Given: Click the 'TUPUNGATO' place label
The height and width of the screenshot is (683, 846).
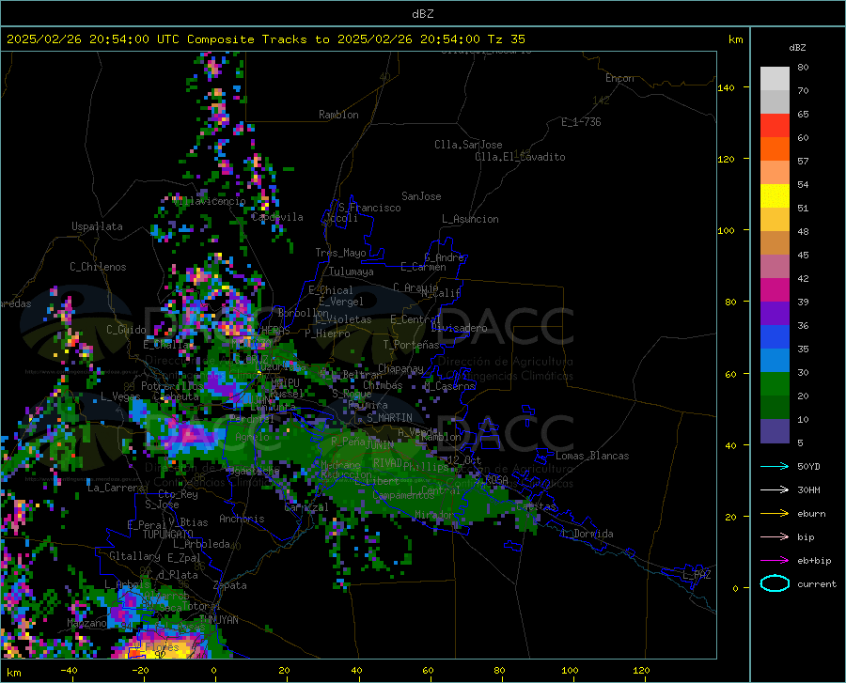Looking at the screenshot, I should tap(168, 535).
